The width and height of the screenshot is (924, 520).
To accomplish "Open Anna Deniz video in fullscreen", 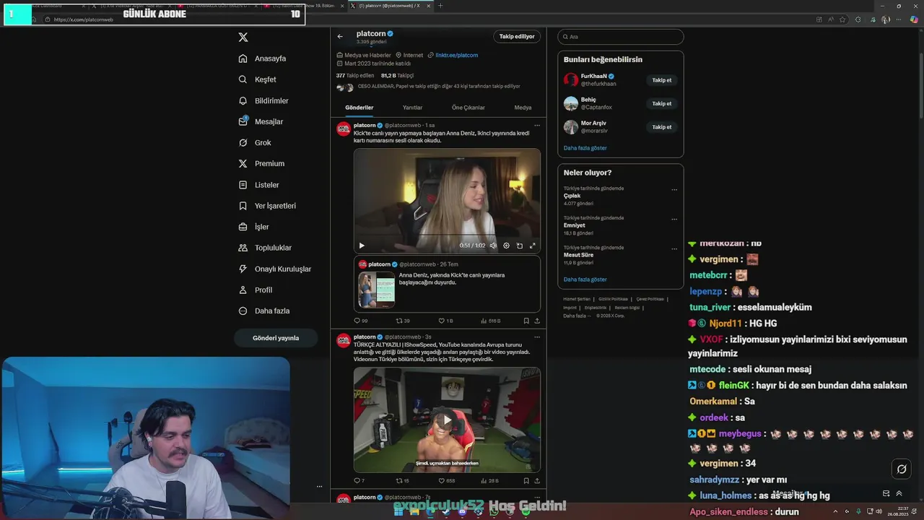I will (x=533, y=246).
